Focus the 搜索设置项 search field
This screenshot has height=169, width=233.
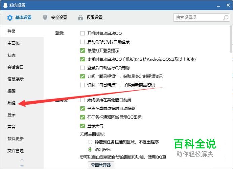(x=202, y=18)
